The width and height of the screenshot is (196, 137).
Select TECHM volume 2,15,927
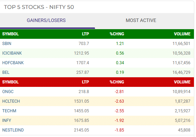pyautogui.click(x=183, y=111)
